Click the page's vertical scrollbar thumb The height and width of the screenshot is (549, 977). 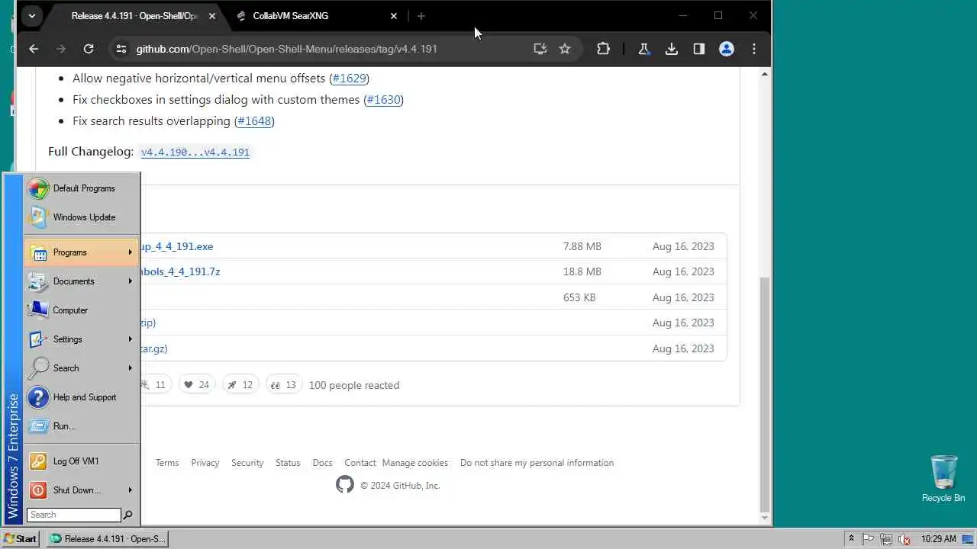click(x=765, y=393)
